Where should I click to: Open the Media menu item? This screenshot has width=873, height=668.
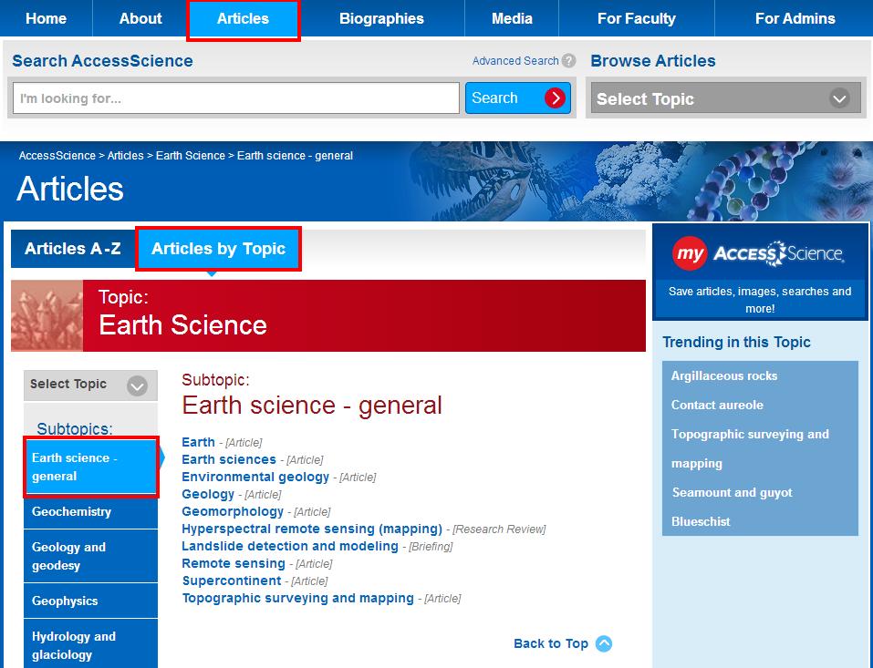click(x=512, y=18)
